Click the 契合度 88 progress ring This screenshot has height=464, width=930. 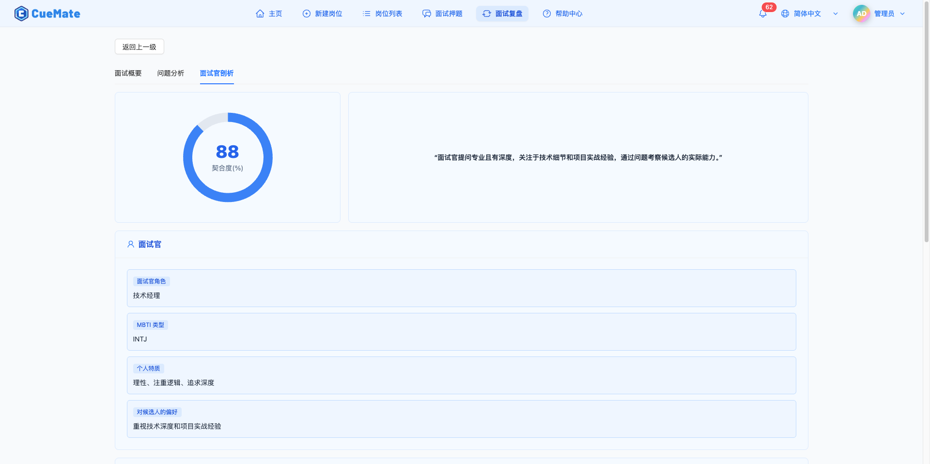tap(227, 157)
